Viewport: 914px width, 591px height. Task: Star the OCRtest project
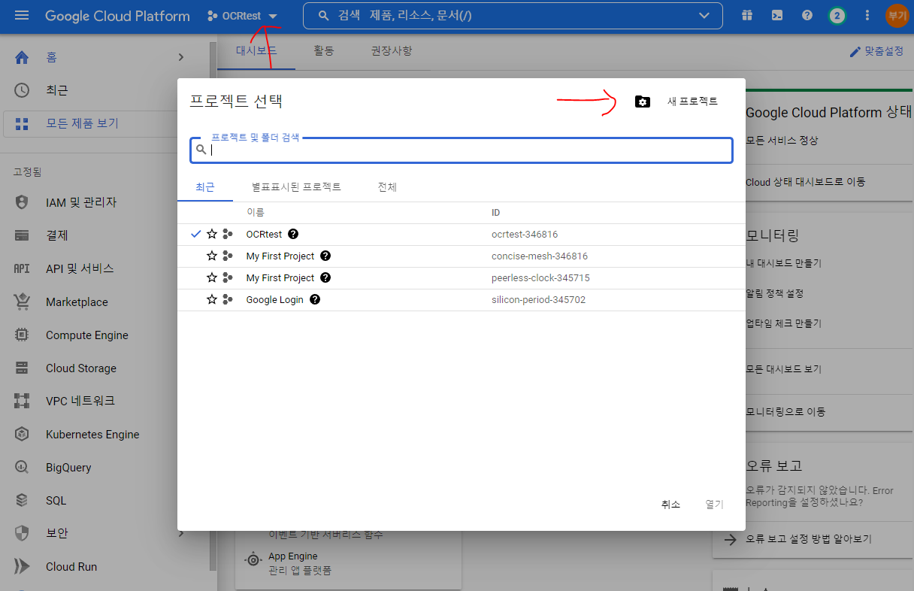pos(212,235)
